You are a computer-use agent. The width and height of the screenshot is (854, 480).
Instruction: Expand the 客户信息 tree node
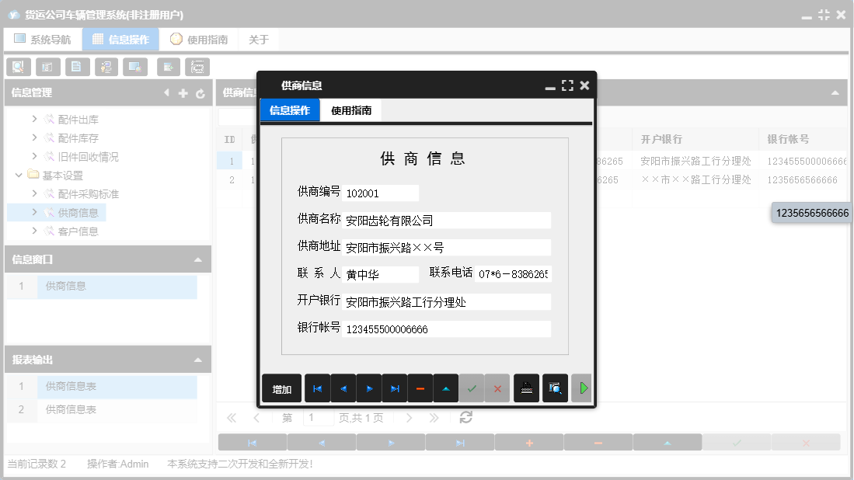pos(34,231)
